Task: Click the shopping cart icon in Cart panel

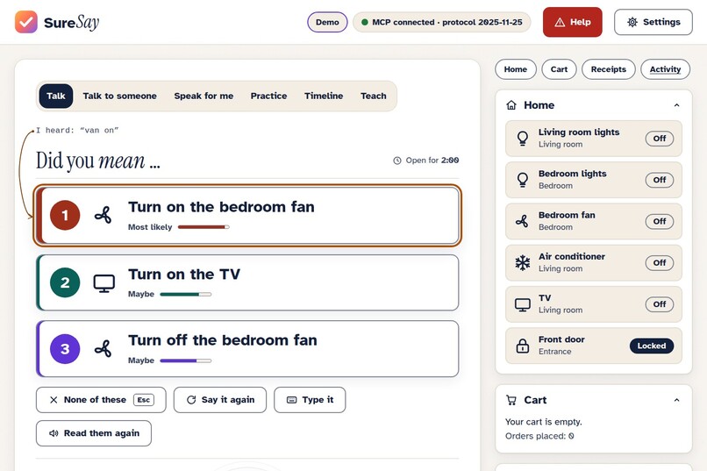Action: [511, 400]
